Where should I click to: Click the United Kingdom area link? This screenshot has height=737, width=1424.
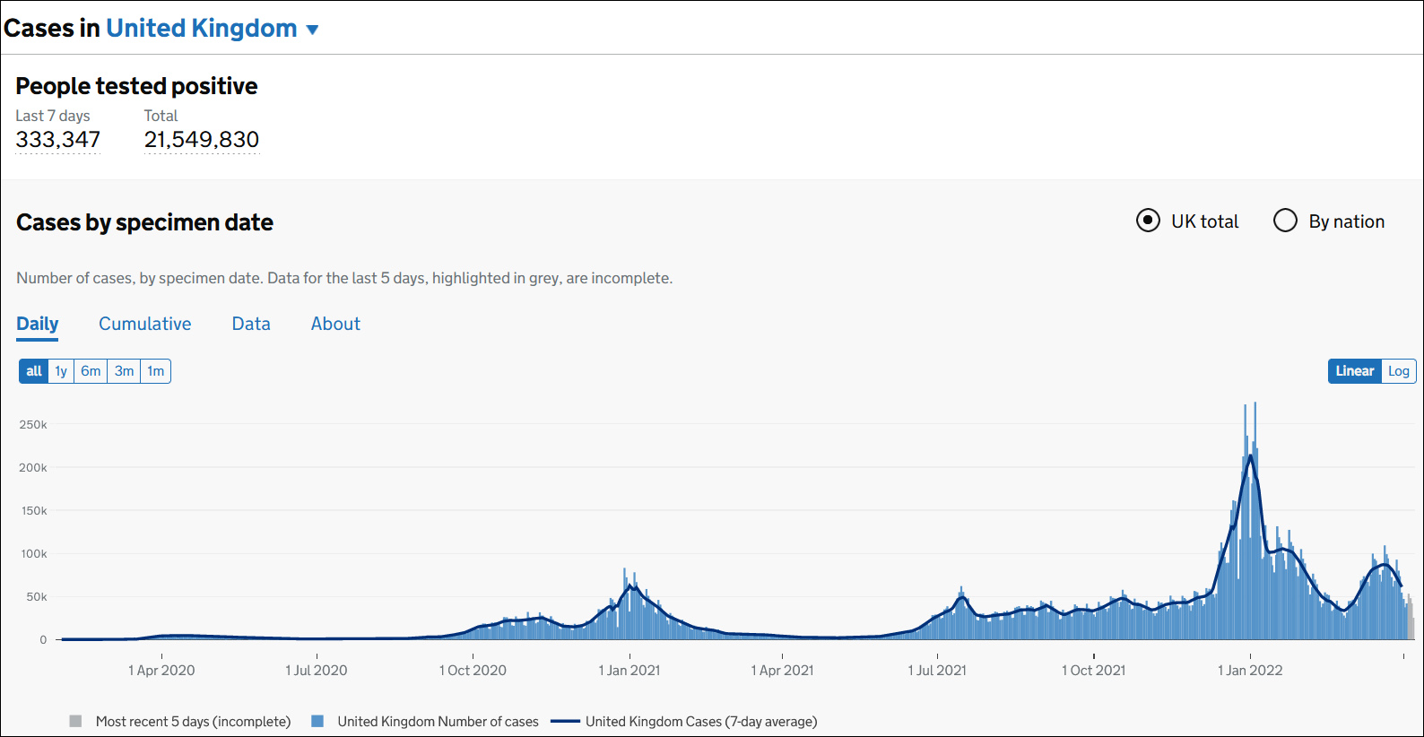pyautogui.click(x=202, y=29)
